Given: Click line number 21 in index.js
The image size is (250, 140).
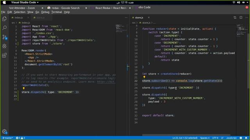Looking at the screenshot, I should (15, 96).
